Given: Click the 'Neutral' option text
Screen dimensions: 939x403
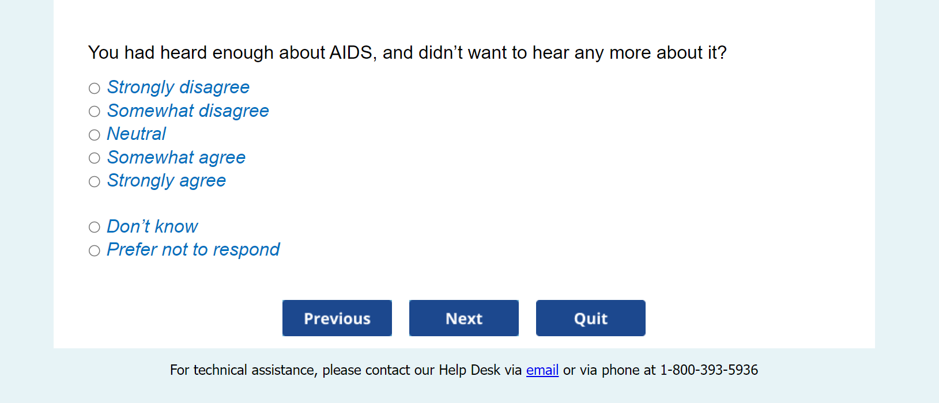Looking at the screenshot, I should tap(137, 134).
